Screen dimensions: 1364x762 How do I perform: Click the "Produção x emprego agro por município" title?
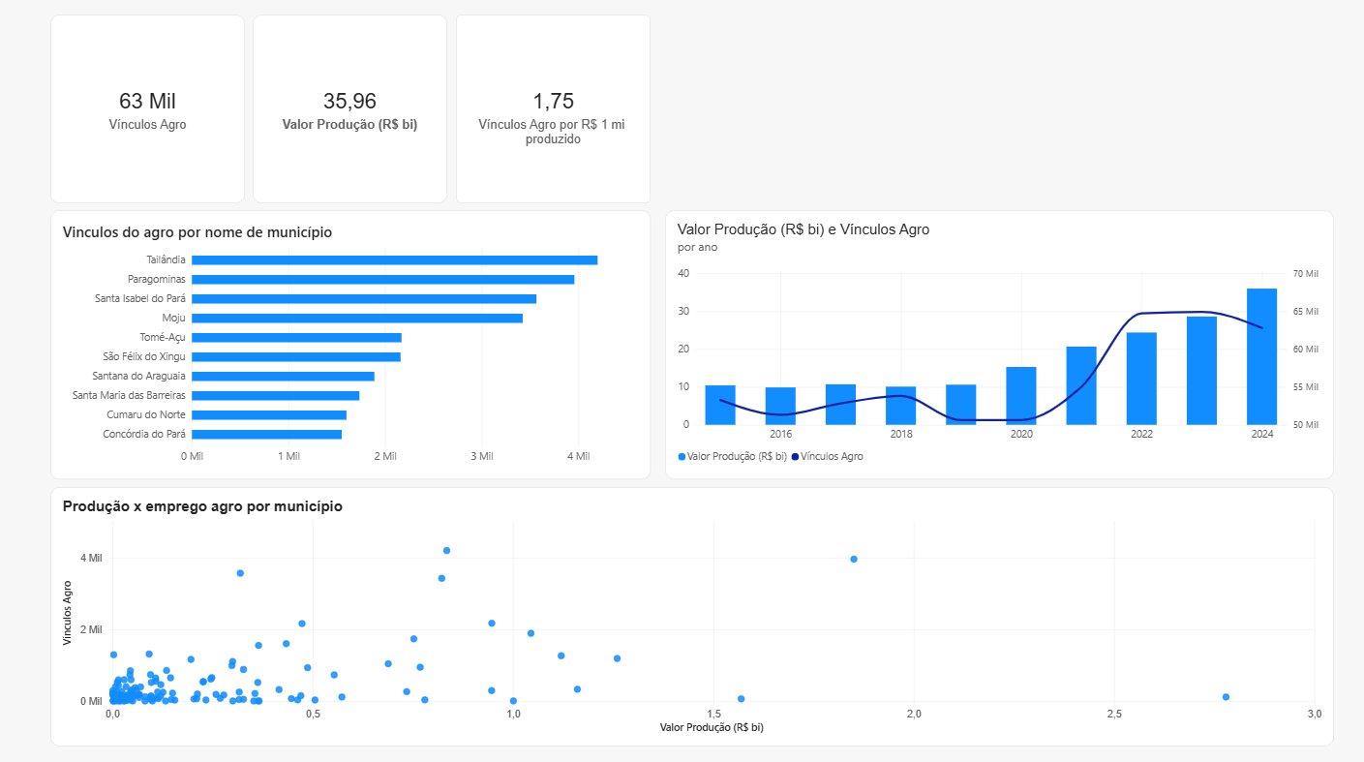tap(202, 506)
